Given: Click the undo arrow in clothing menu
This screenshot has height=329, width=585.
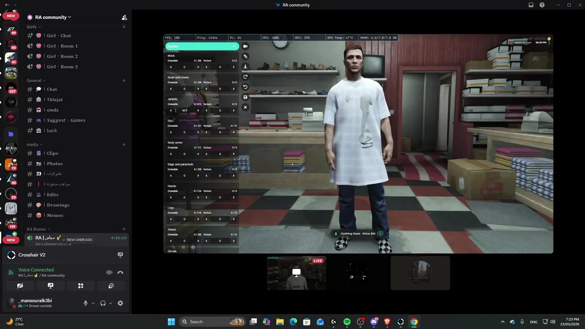Looking at the screenshot, I should coord(245,87).
